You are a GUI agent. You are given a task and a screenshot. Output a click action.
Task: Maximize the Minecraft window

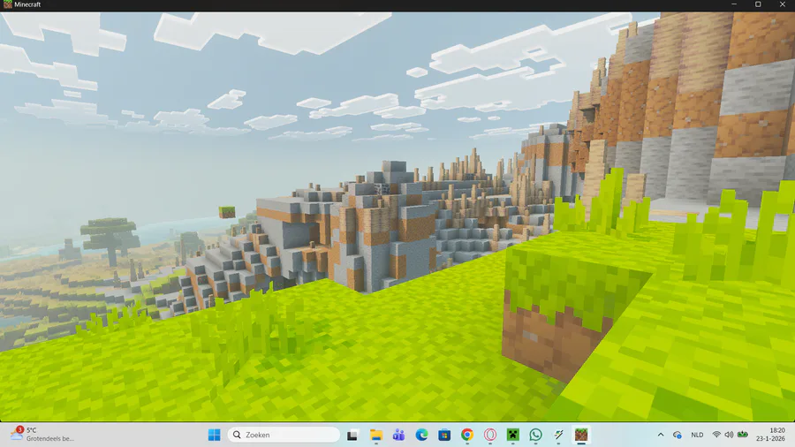[x=758, y=4]
